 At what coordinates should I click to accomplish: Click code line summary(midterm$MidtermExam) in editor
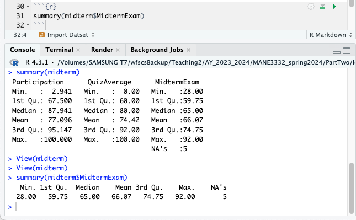[x=88, y=16]
